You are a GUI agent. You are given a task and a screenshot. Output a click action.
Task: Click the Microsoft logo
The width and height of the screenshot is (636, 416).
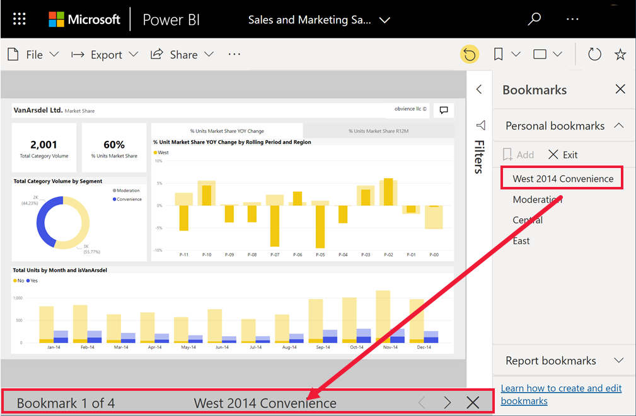(x=84, y=19)
